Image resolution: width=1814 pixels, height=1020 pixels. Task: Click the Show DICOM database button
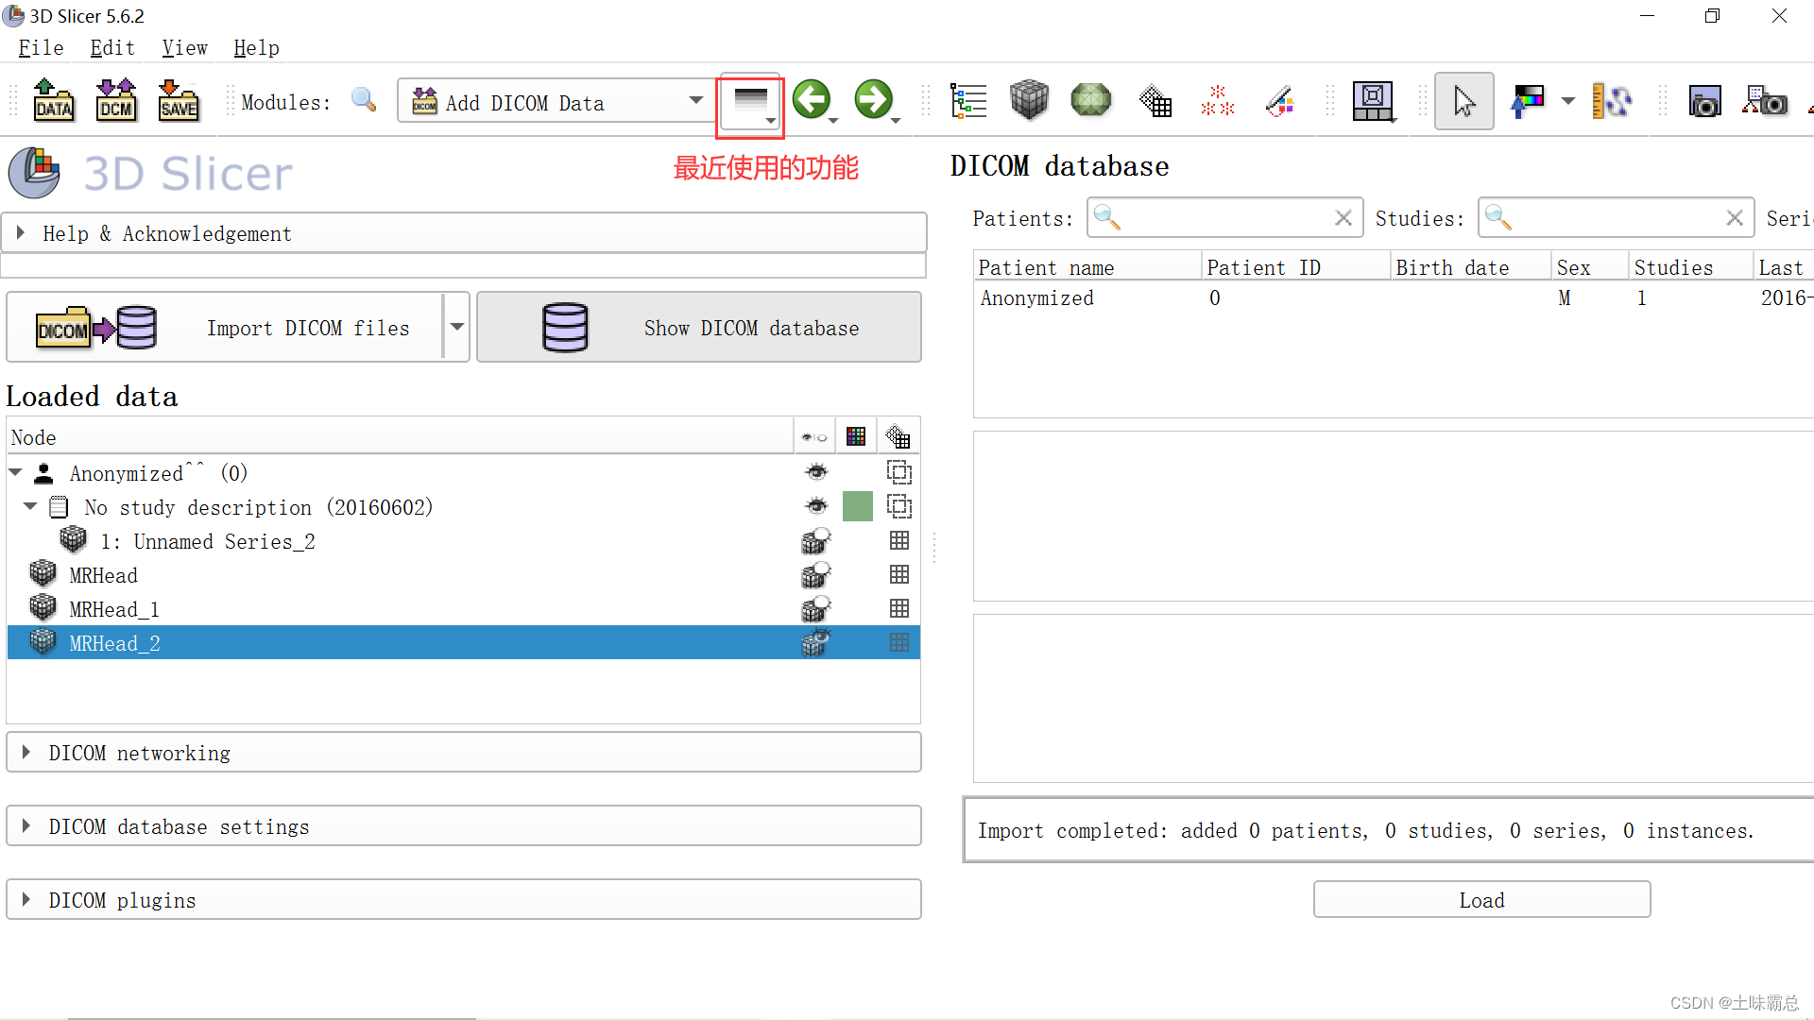pos(699,328)
